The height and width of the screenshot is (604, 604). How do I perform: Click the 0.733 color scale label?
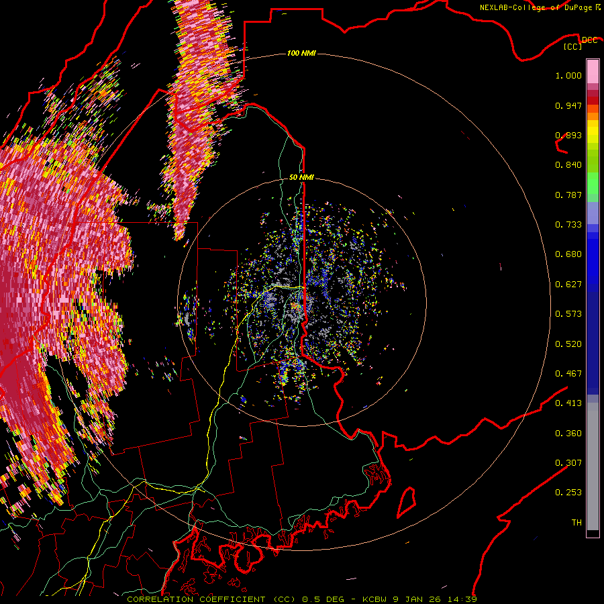[x=568, y=225]
